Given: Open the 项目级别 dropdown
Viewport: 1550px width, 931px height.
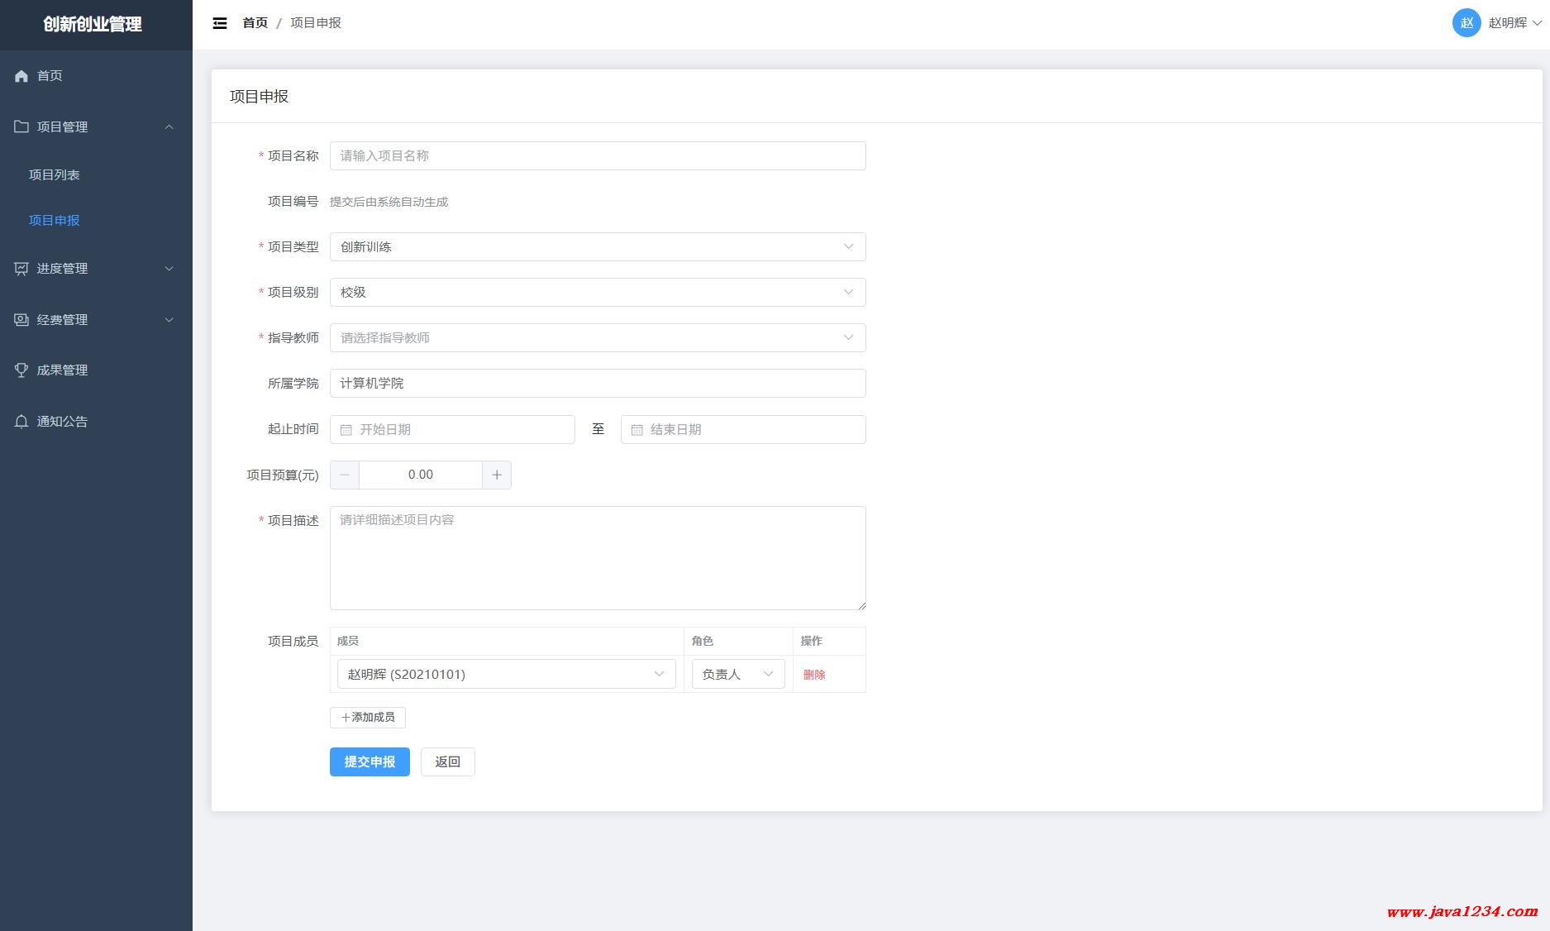Looking at the screenshot, I should 597,292.
